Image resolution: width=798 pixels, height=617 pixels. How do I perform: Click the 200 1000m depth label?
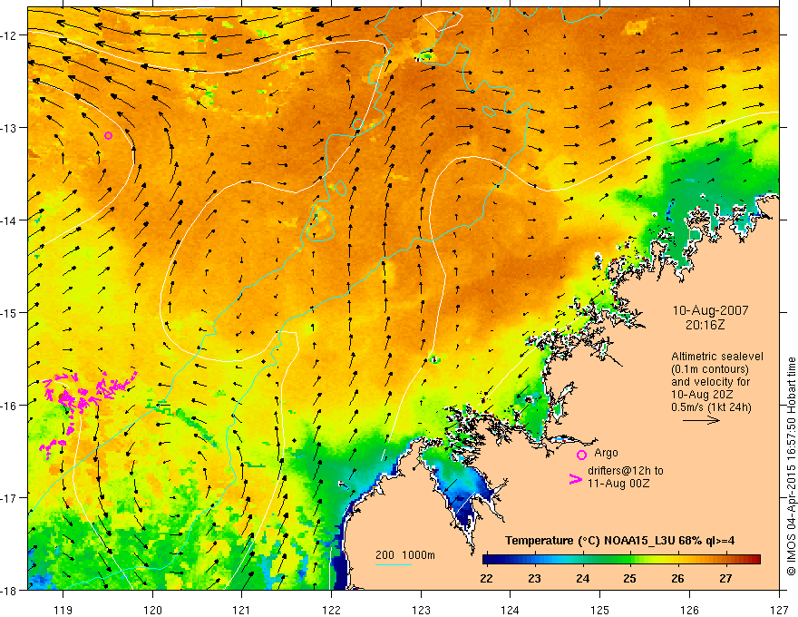click(x=405, y=555)
